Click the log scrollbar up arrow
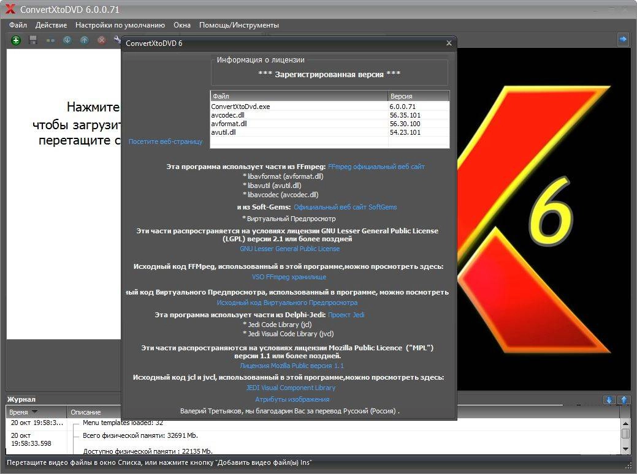The width and height of the screenshot is (637, 474). point(625,423)
